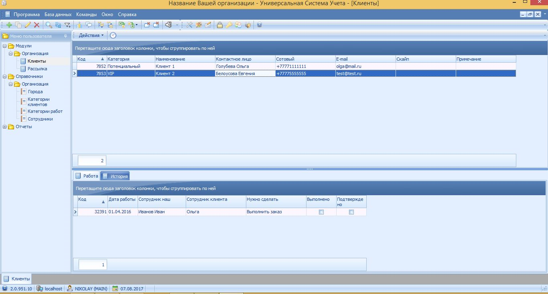
Task: Open the Окно menu
Action: coord(107,14)
